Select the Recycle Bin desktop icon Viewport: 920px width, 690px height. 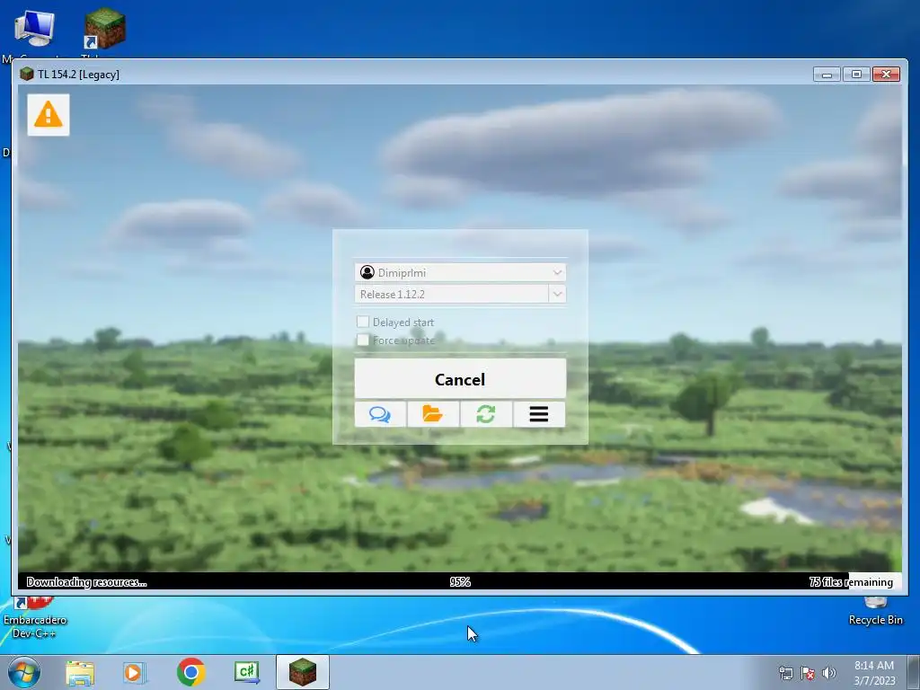[x=875, y=613]
